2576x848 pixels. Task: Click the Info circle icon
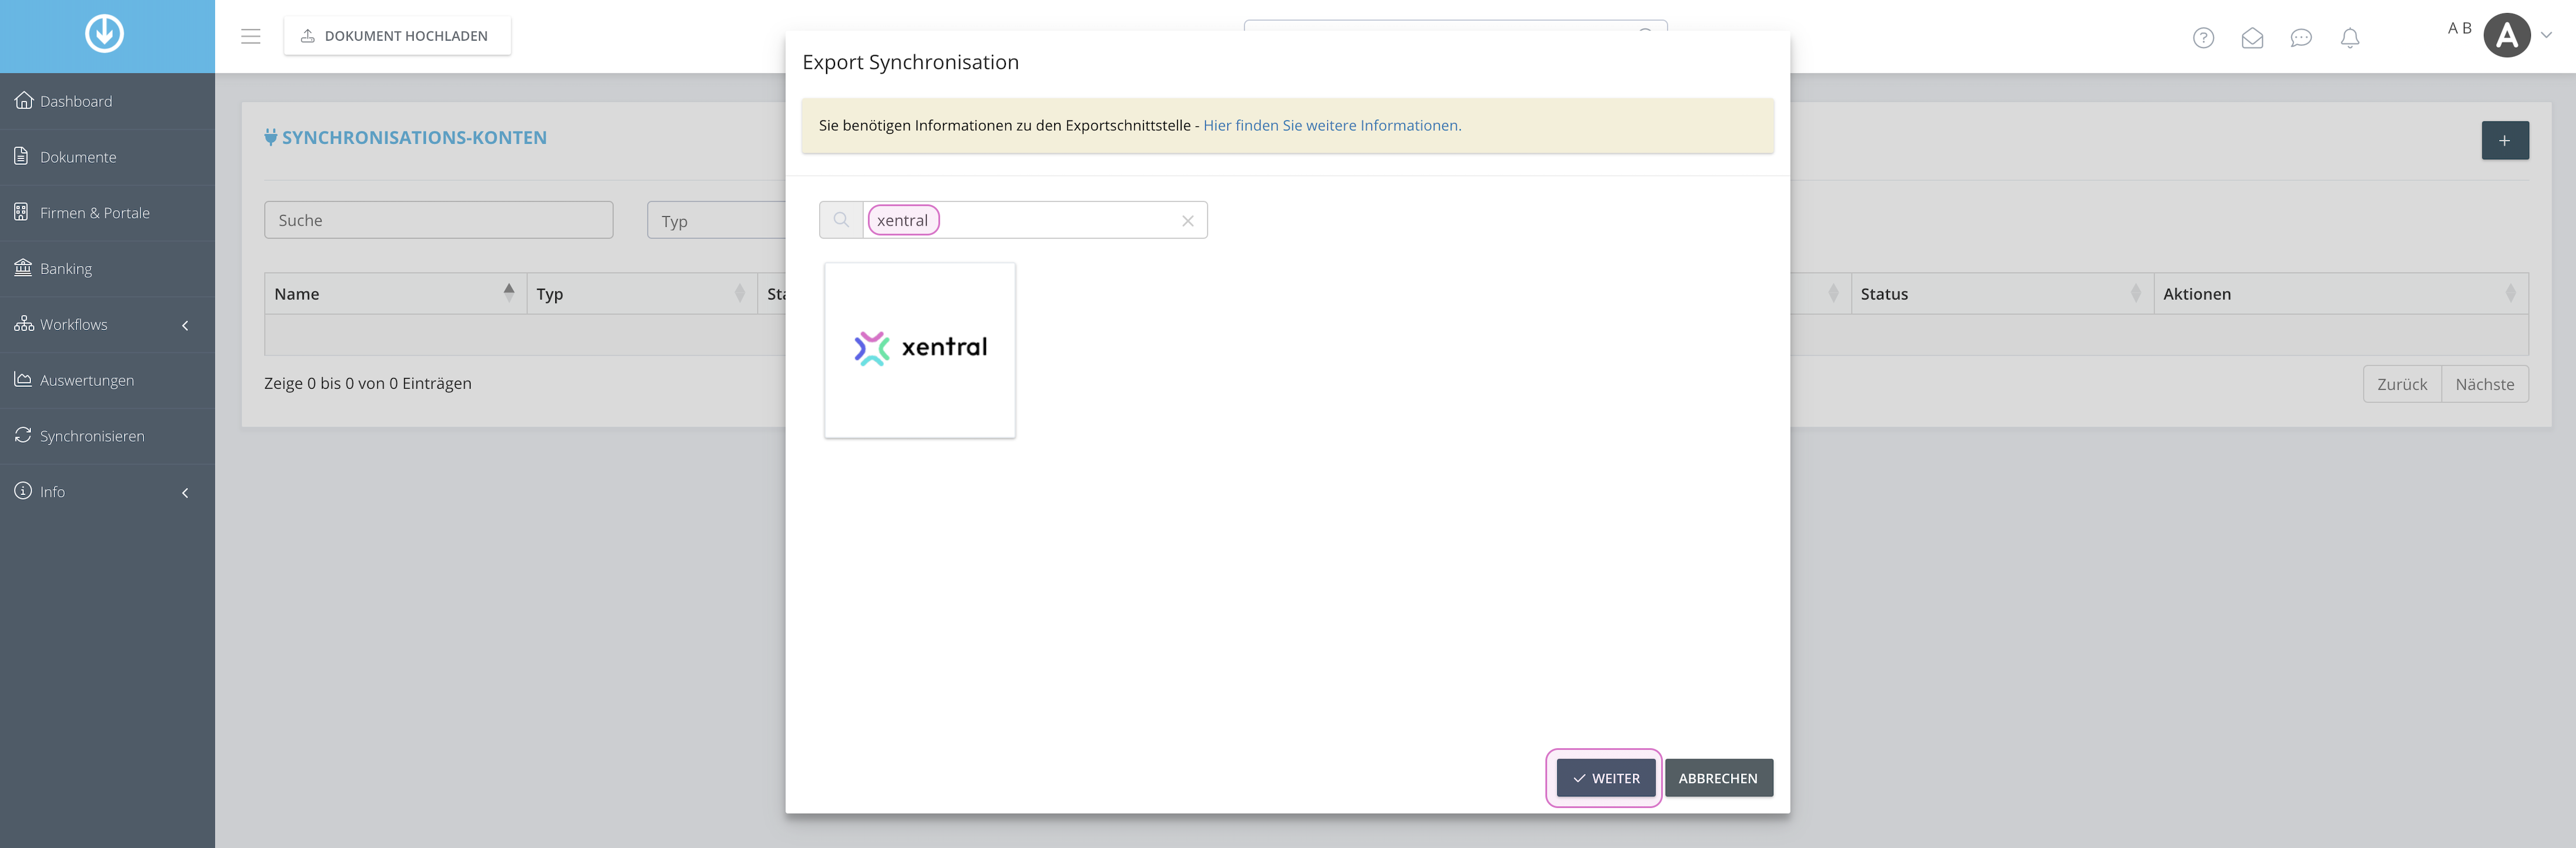pyautogui.click(x=23, y=491)
